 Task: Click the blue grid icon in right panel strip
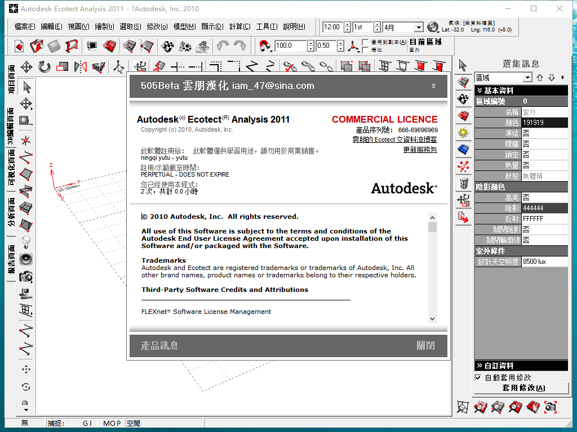463,150
